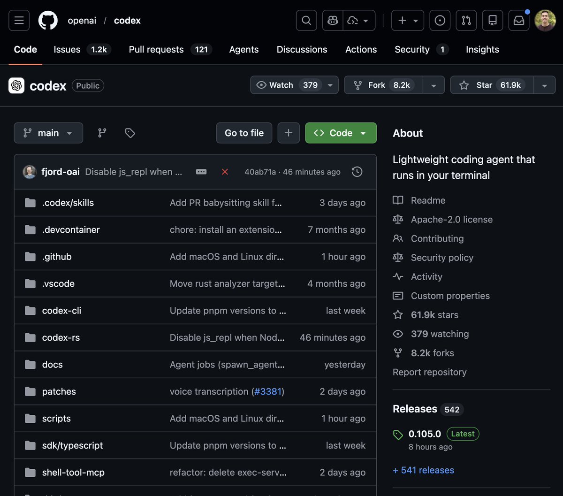The width and height of the screenshot is (563, 496).
Task: Click the branches icon next to main
Action: click(x=102, y=133)
